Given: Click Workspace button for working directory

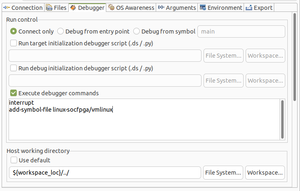Looking at the screenshot, I should point(265,172).
